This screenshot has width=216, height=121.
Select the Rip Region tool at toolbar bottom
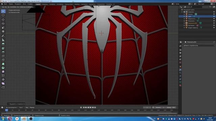coord(3,87)
